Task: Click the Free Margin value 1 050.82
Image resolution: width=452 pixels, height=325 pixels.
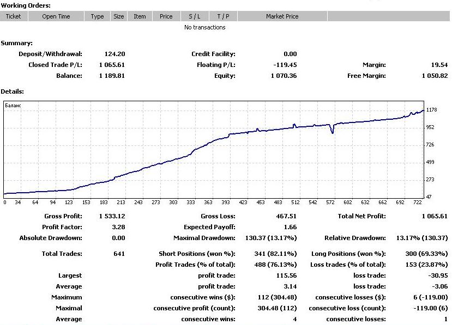Action: pyautogui.click(x=435, y=76)
